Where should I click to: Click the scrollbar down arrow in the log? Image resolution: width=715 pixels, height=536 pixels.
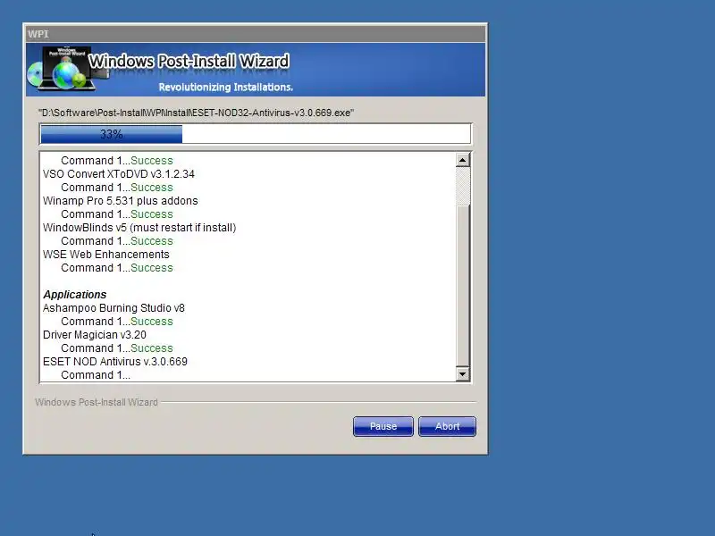(462, 374)
